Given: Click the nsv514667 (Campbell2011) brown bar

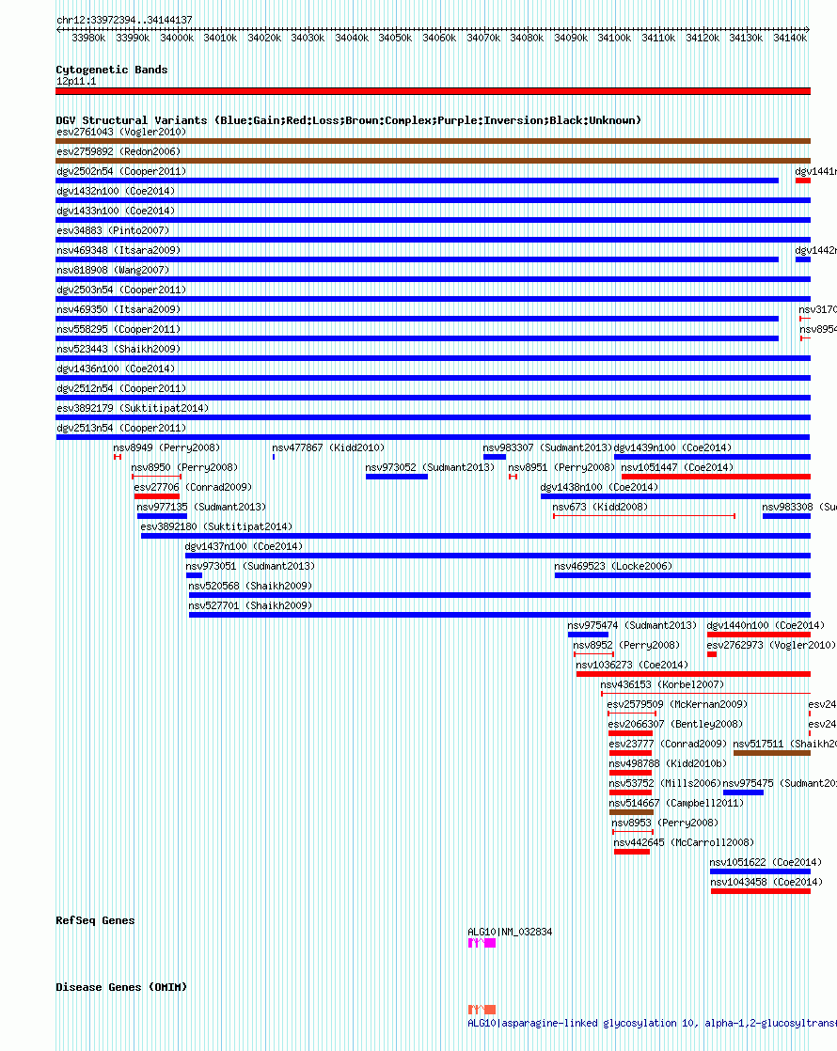Looking at the screenshot, I should [x=631, y=812].
